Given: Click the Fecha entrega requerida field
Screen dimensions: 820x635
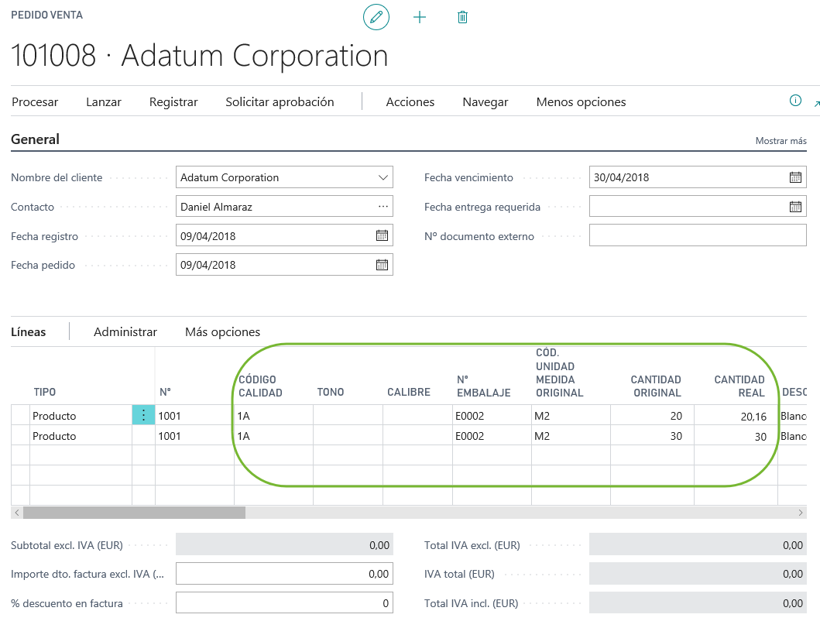Looking at the screenshot, I should click(698, 206).
